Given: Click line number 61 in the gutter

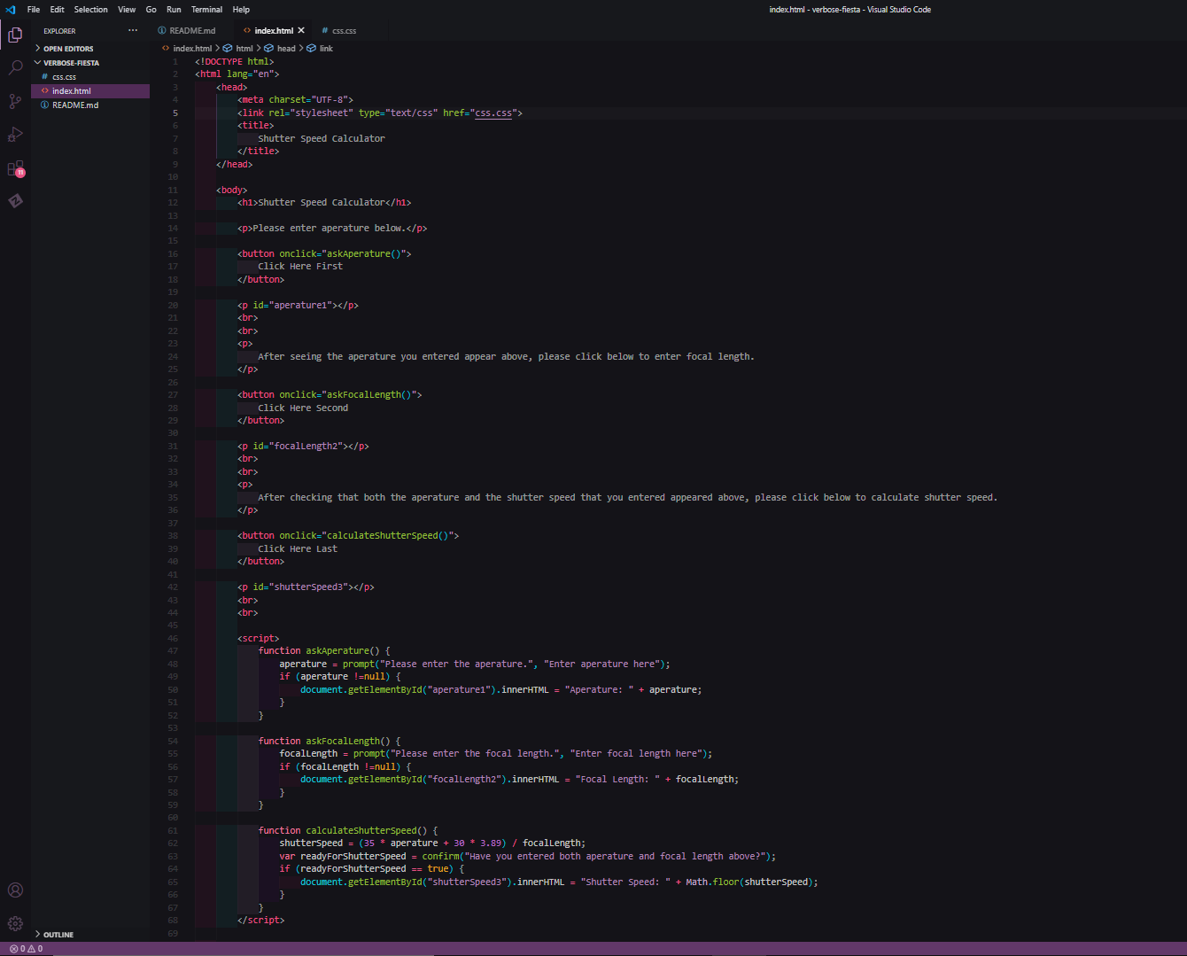Looking at the screenshot, I should (173, 831).
